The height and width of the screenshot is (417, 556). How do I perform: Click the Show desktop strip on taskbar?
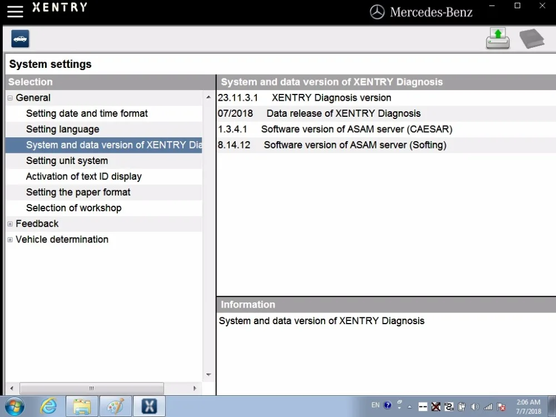click(x=553, y=407)
